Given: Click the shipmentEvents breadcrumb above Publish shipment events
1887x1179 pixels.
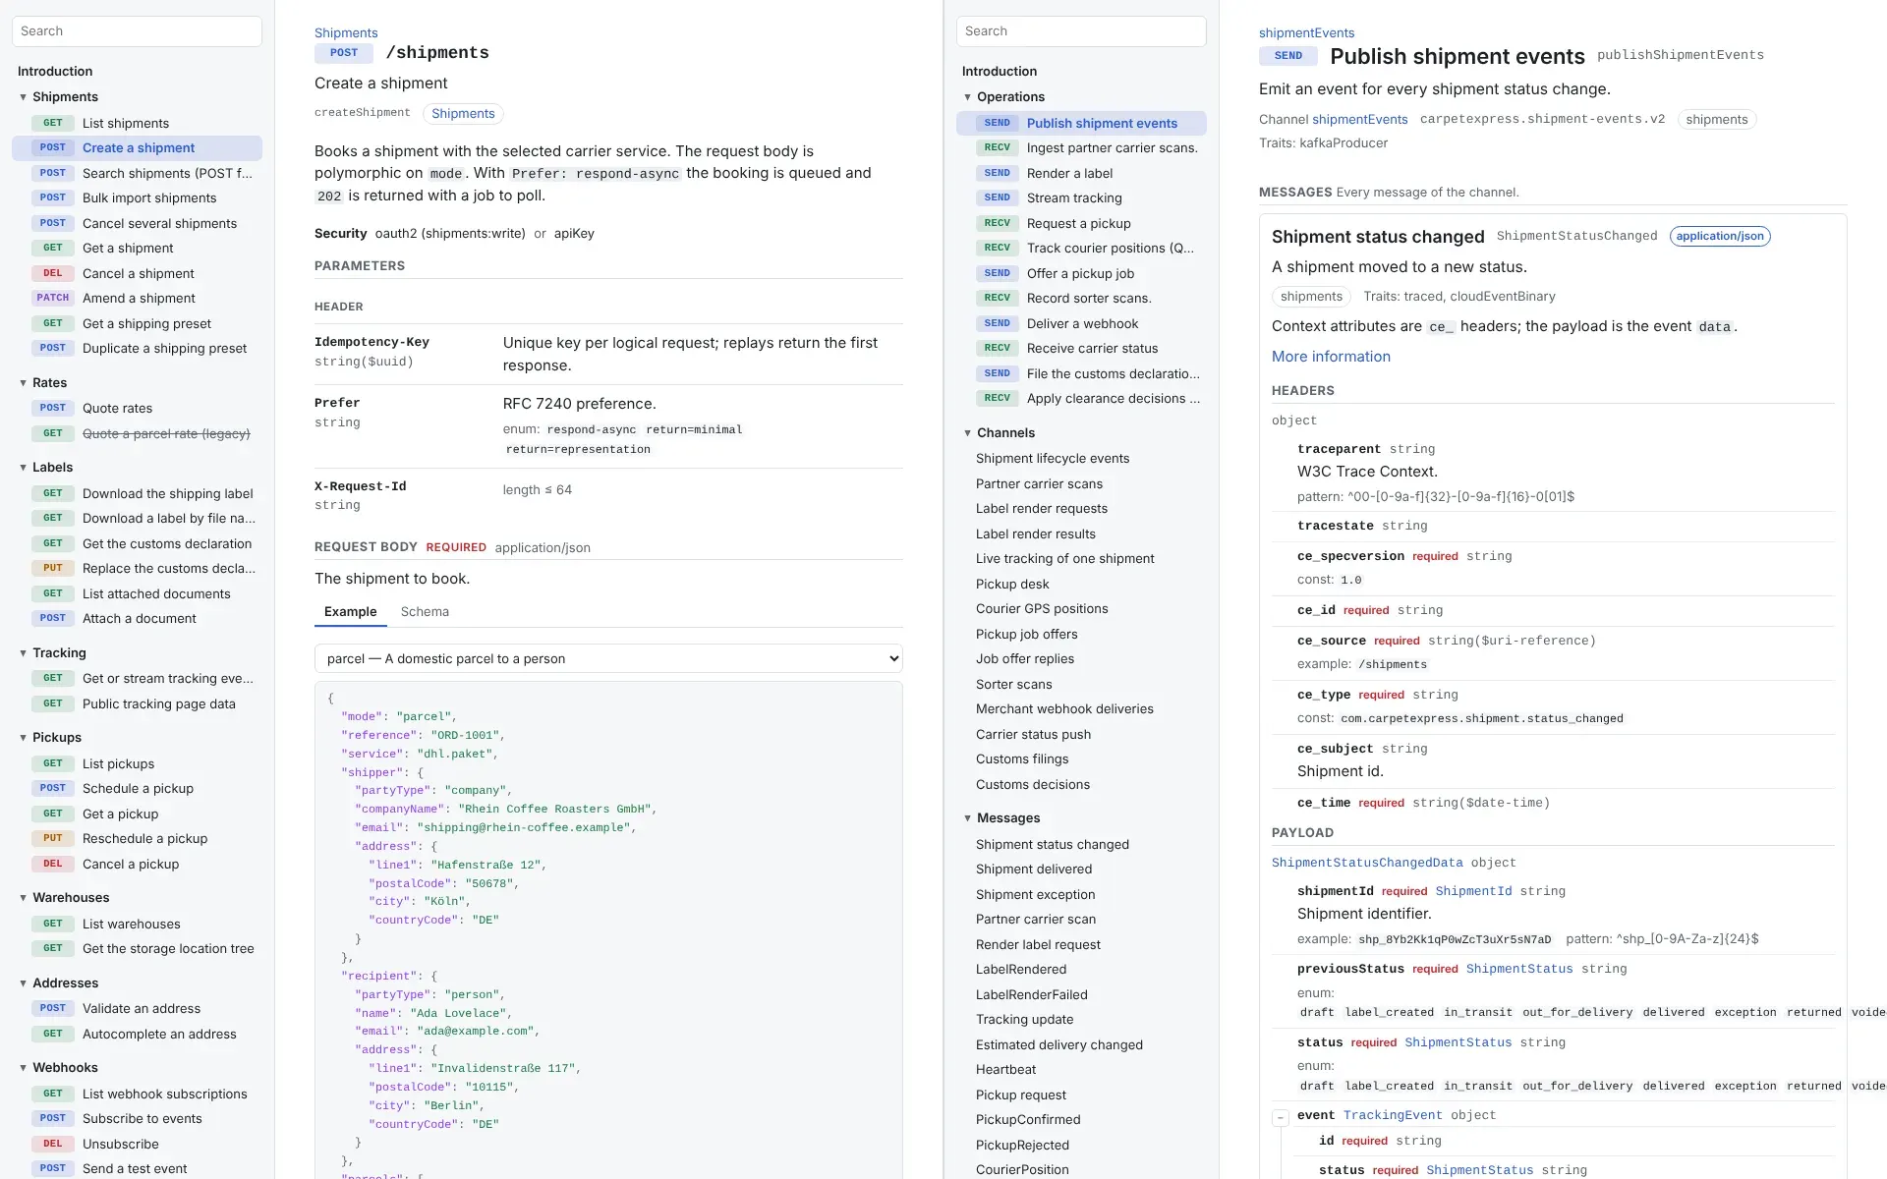Looking at the screenshot, I should [1306, 32].
